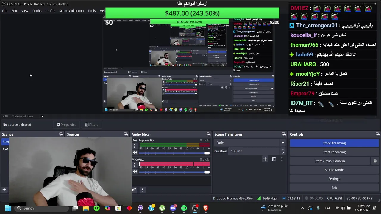Screen dimensions: 381x214
Task: Open source Properties button
Action: tap(66, 125)
